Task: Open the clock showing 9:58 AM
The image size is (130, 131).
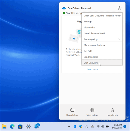Action: pyautogui.click(x=117, y=126)
